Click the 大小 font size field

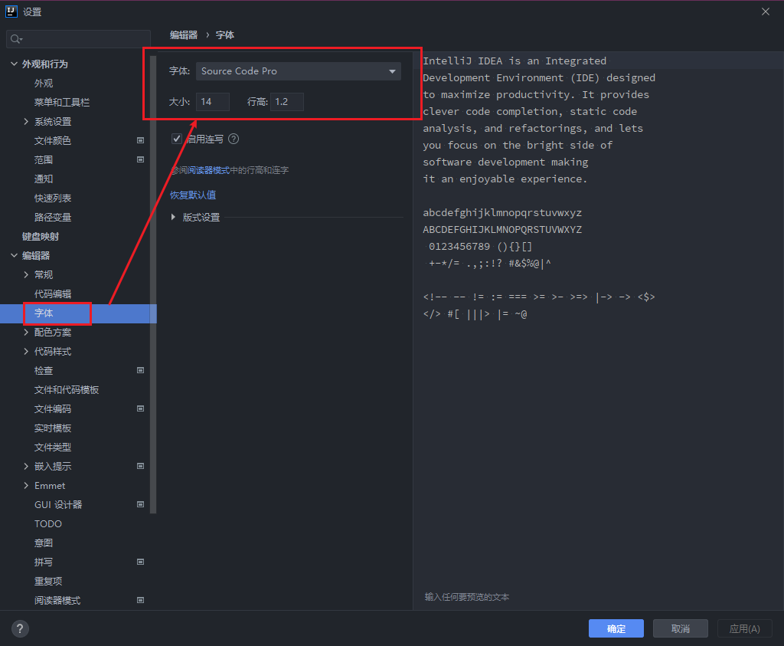[213, 102]
